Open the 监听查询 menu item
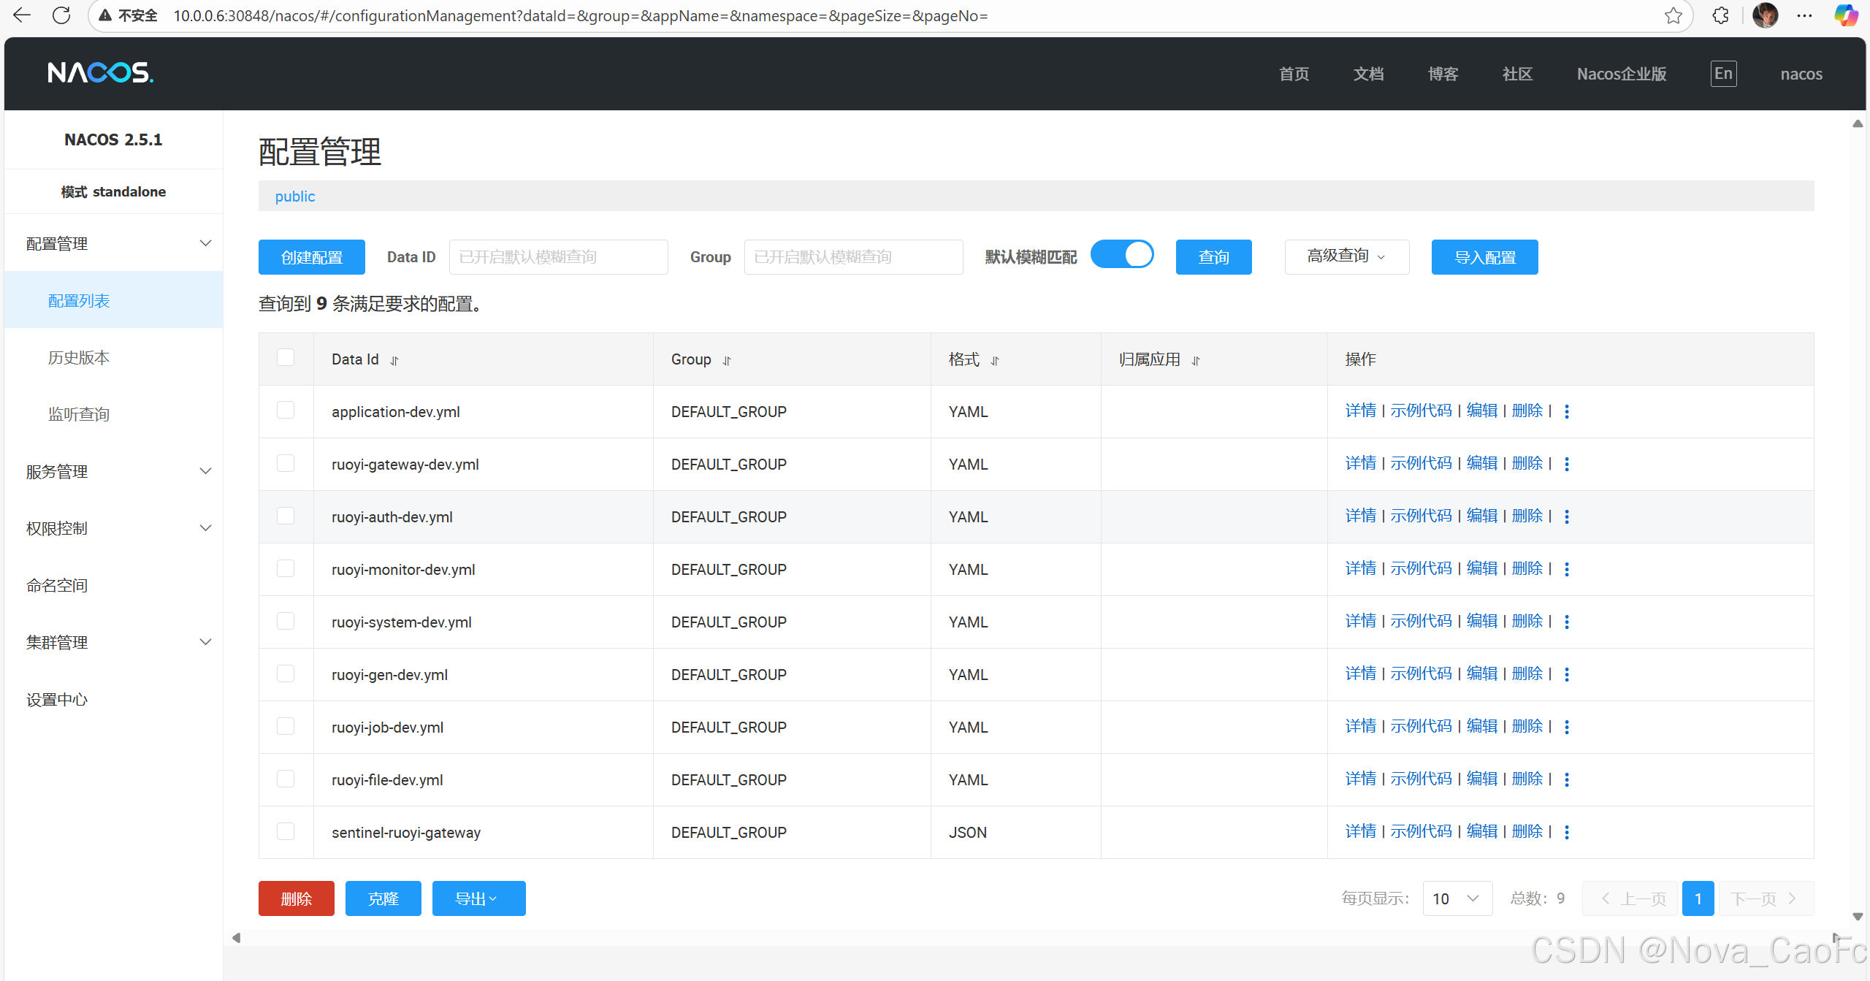The width and height of the screenshot is (1870, 981). point(113,414)
